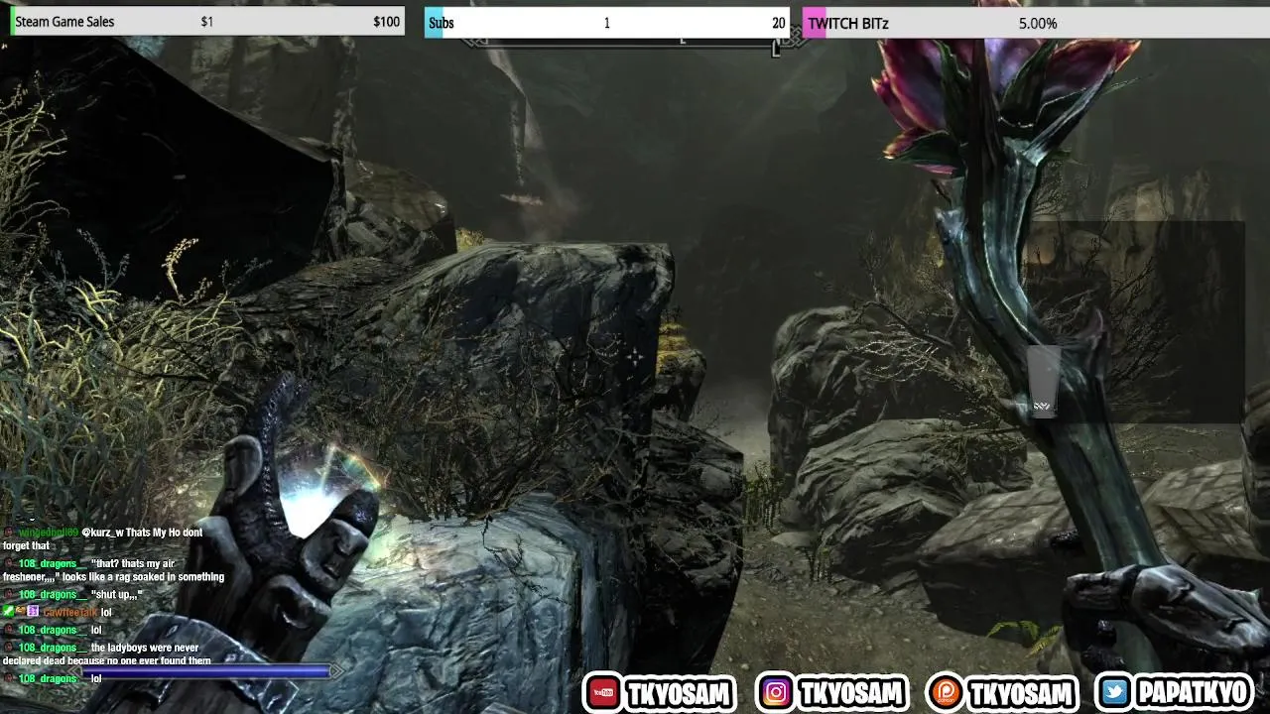The image size is (1270, 714).
Task: Click the TWITCH BITz goal bar
Action: click(1037, 23)
